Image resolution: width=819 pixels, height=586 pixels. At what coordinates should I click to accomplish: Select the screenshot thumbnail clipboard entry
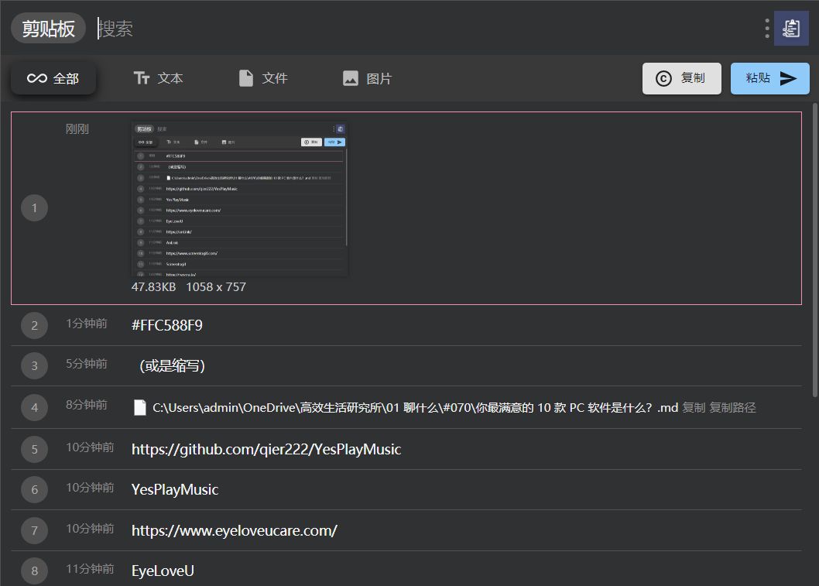tap(239, 199)
